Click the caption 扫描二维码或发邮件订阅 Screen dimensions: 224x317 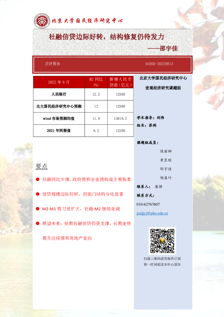coord(162,259)
